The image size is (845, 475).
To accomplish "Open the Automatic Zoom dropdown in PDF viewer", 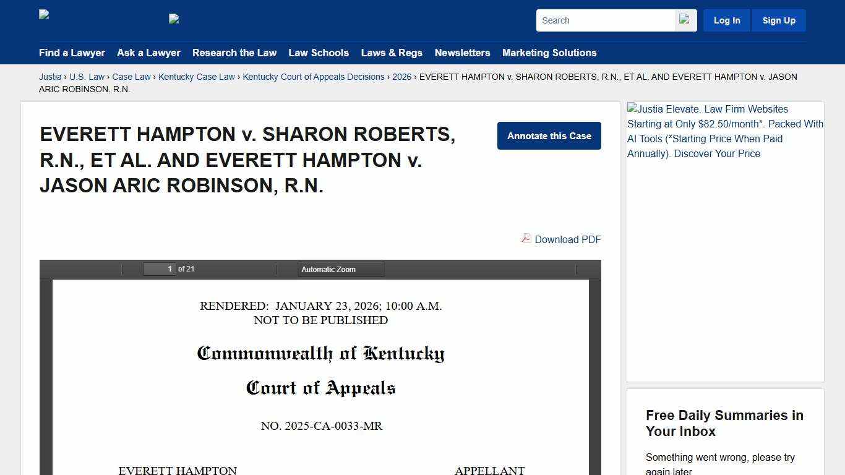I will [341, 269].
